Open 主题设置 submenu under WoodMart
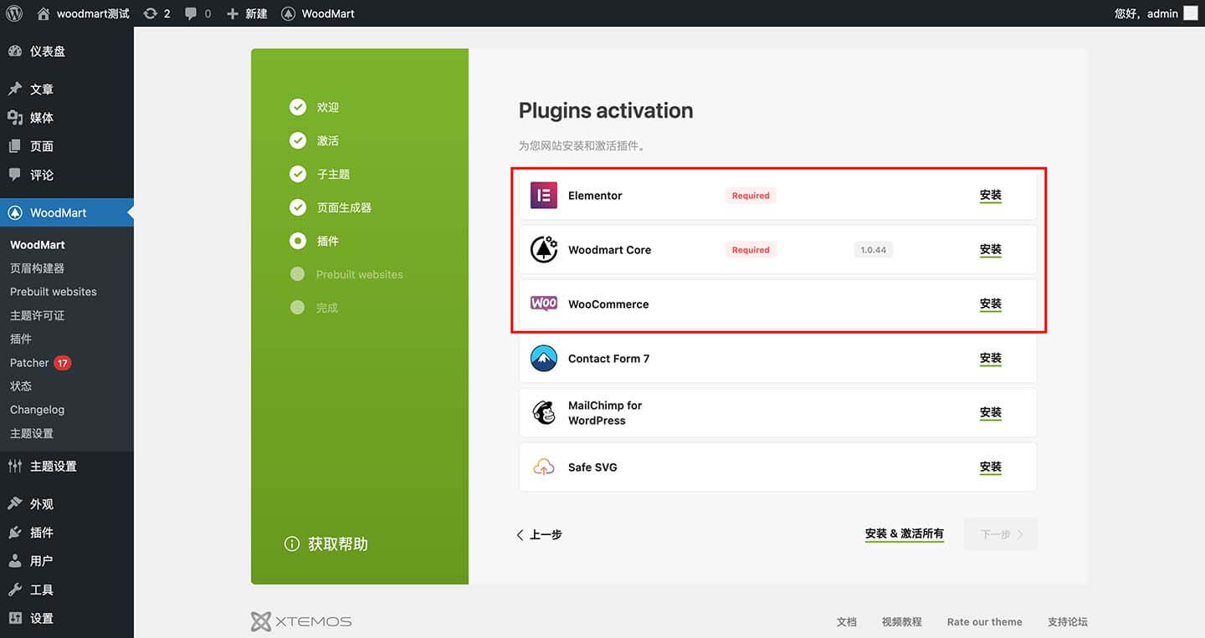This screenshot has height=638, width=1205. click(32, 433)
